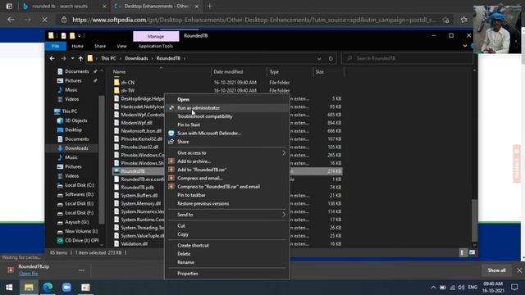This screenshot has width=525, height=295.
Task: Open 3D Objects in navigation pane
Action: point(76,120)
